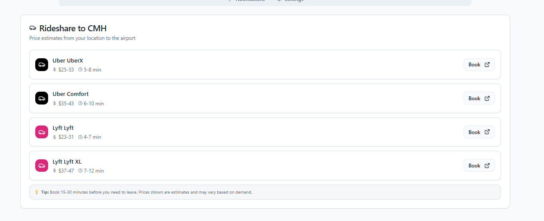Click the $35-43 price estimate
The width and height of the screenshot is (544, 221).
pos(66,104)
